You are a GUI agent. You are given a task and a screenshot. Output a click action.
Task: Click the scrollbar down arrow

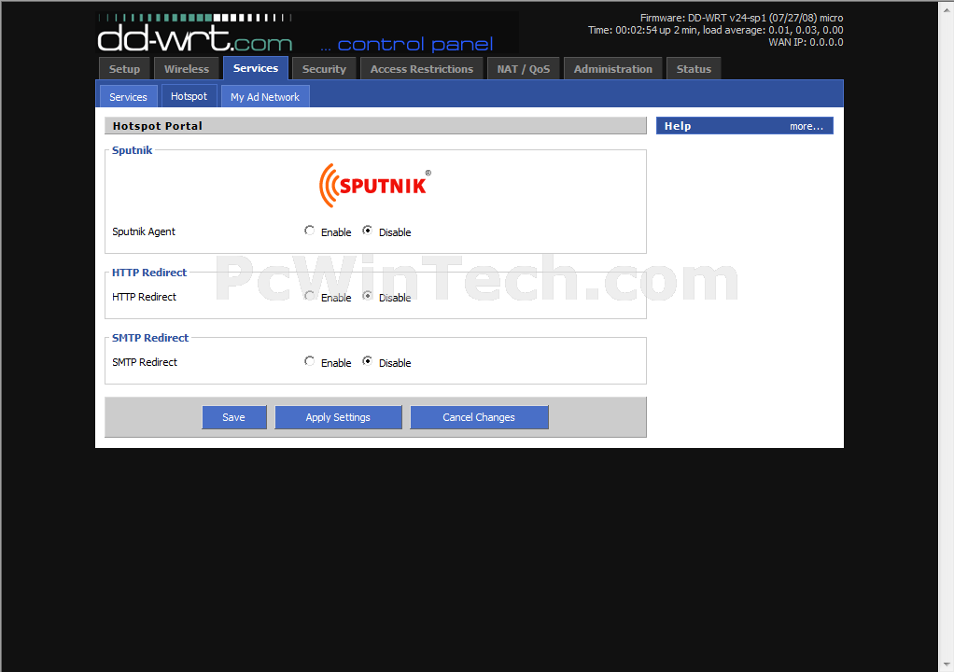[x=947, y=665]
